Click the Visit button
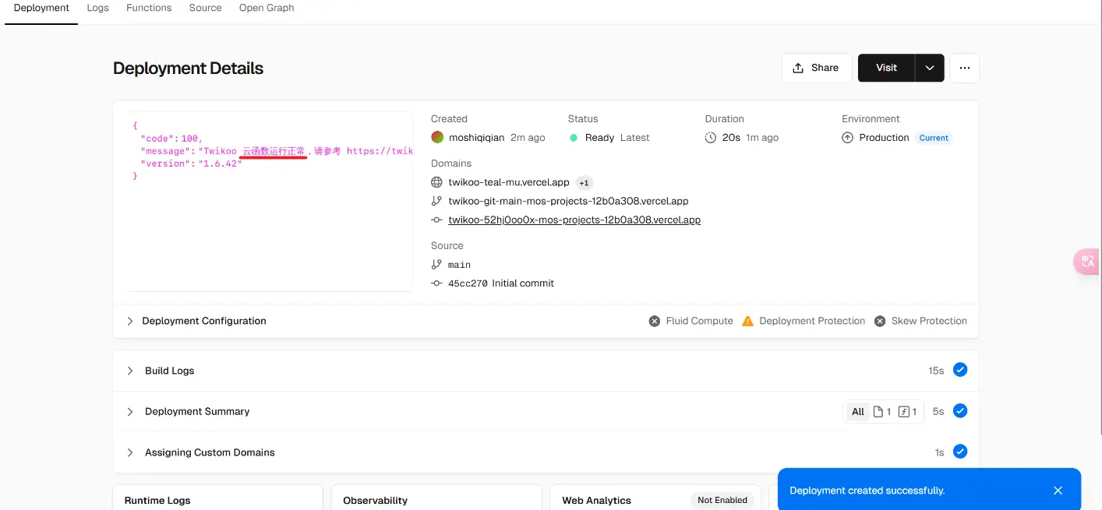The height and width of the screenshot is (510, 1102). coord(886,68)
